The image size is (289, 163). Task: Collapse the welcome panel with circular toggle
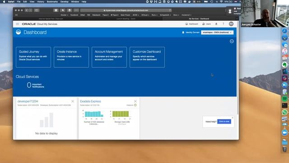[232, 41]
